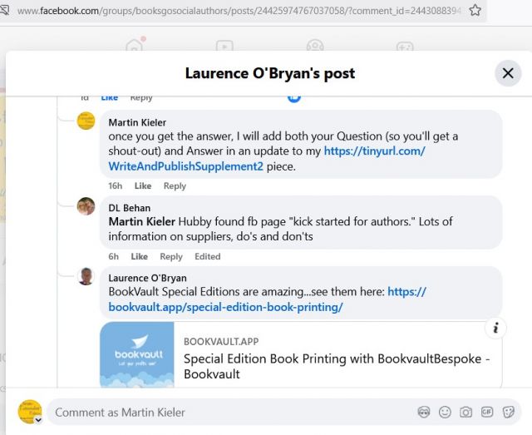Attach a photo using the camera icon
The width and height of the screenshot is (532, 435).
(x=465, y=412)
